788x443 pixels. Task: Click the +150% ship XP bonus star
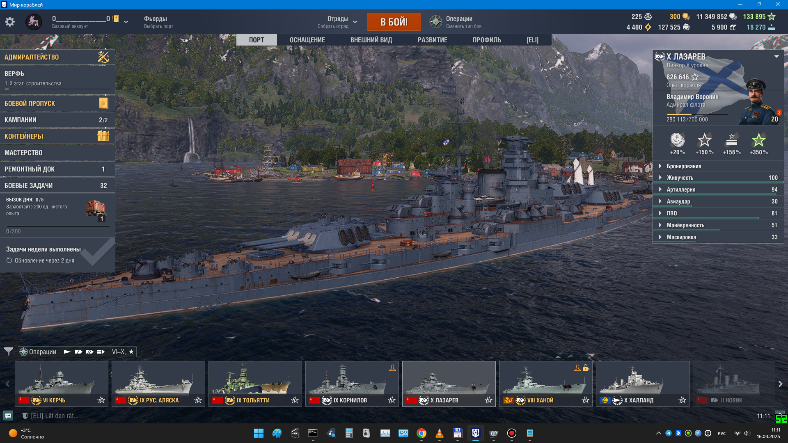[704, 140]
